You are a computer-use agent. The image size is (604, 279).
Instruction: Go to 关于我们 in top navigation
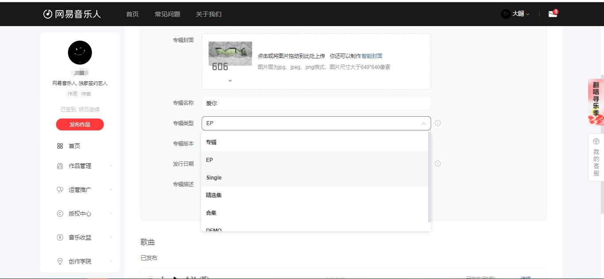pos(209,14)
